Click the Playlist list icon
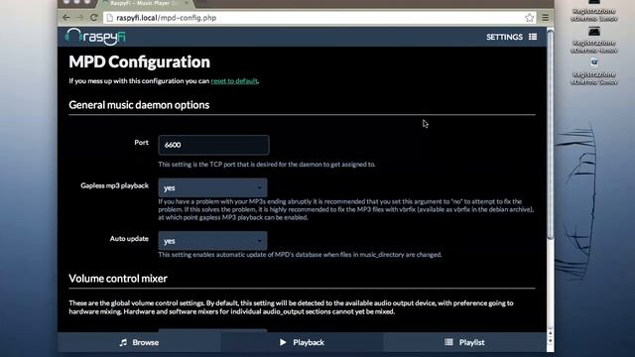 (x=448, y=342)
